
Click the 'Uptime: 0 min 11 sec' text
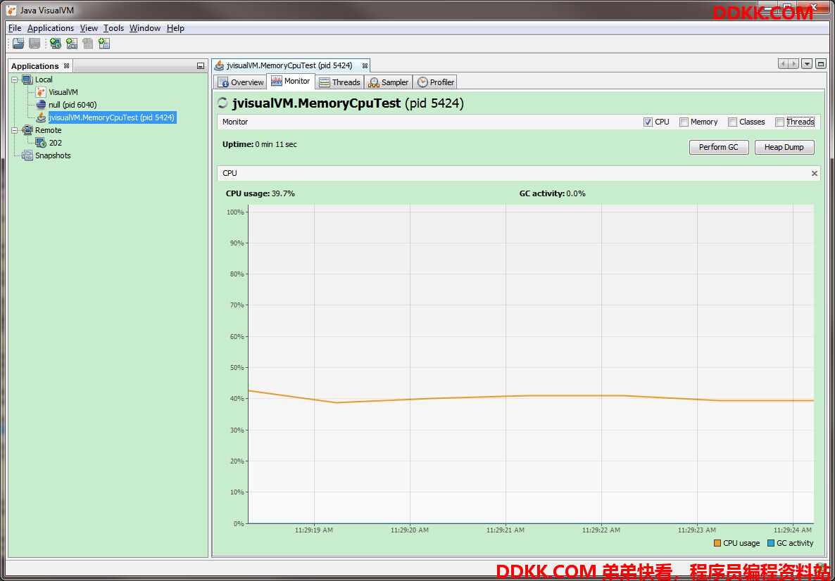(x=259, y=144)
